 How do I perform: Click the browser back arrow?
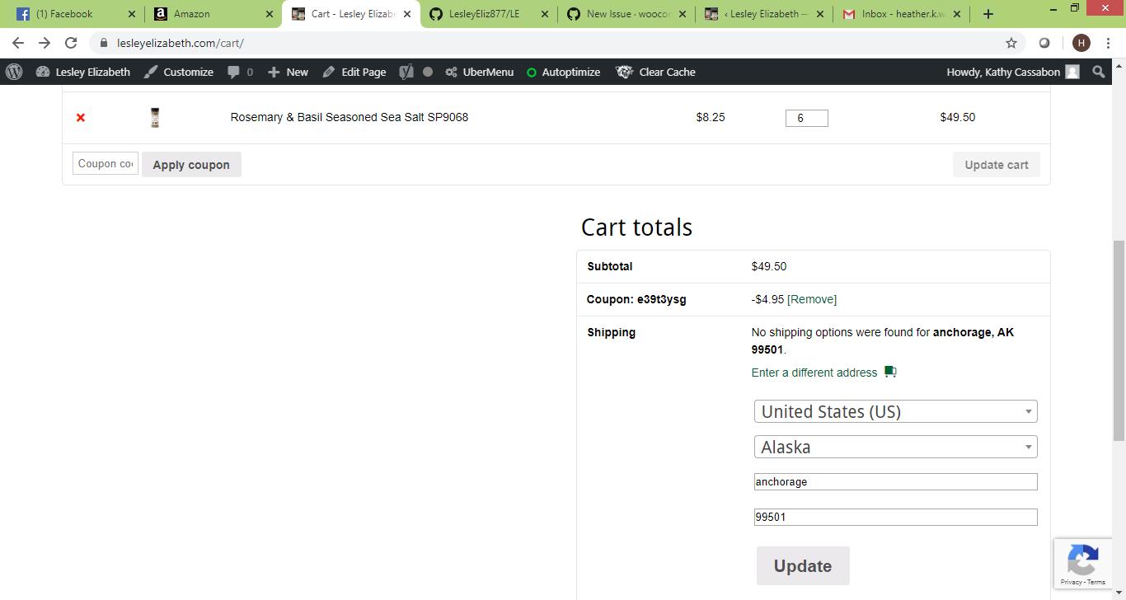click(x=18, y=43)
